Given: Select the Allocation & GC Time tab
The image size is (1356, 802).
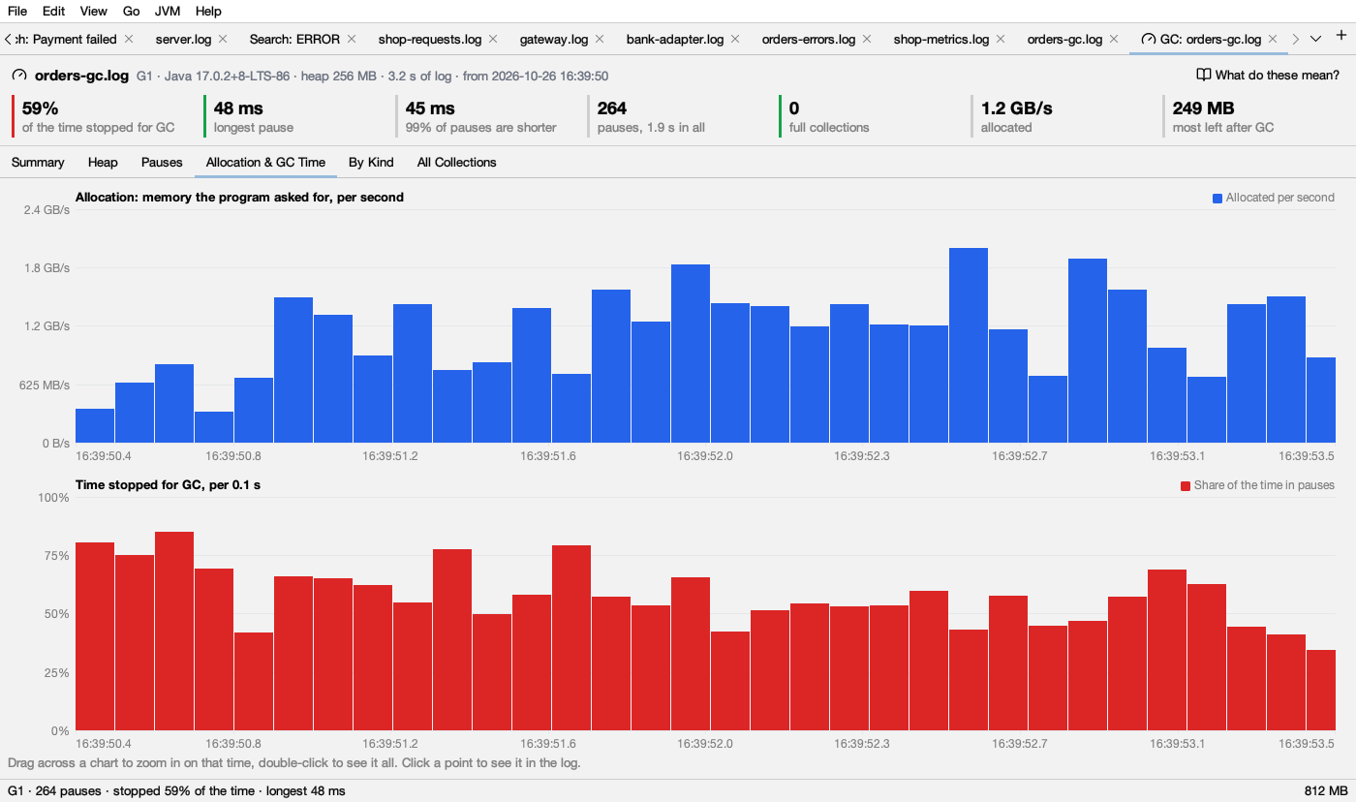Looking at the screenshot, I should pyautogui.click(x=265, y=162).
